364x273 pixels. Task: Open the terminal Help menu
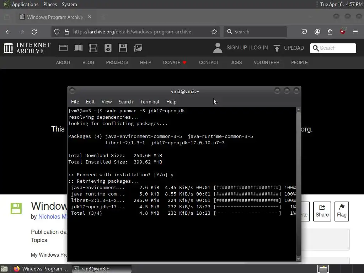pos(171,102)
